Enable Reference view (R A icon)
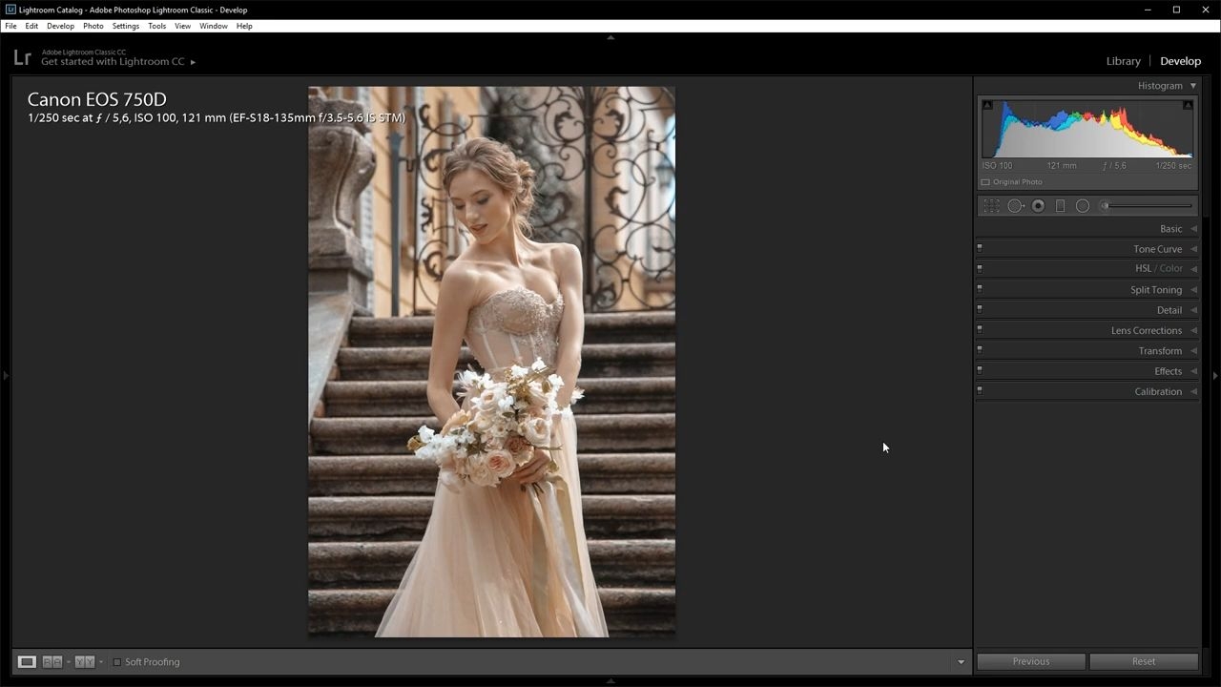The height and width of the screenshot is (687, 1221). click(x=52, y=662)
